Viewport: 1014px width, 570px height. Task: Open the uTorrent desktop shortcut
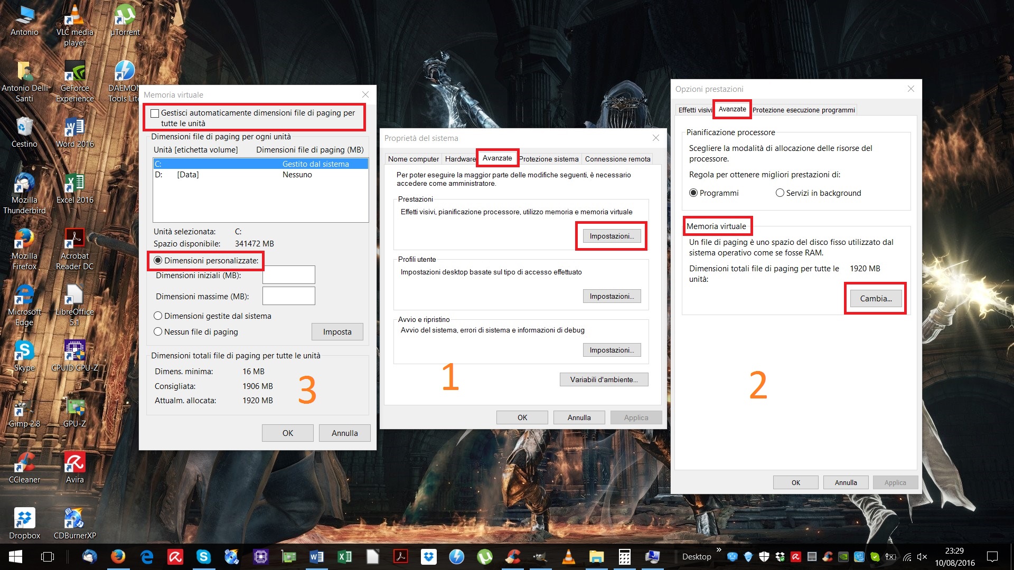pos(125,21)
